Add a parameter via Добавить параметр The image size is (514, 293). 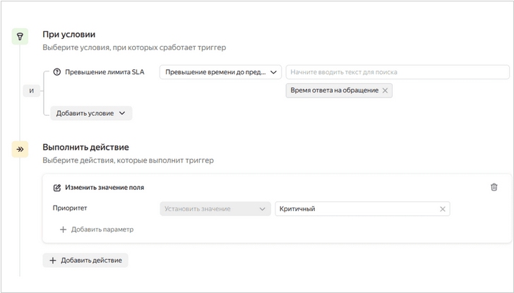[97, 229]
